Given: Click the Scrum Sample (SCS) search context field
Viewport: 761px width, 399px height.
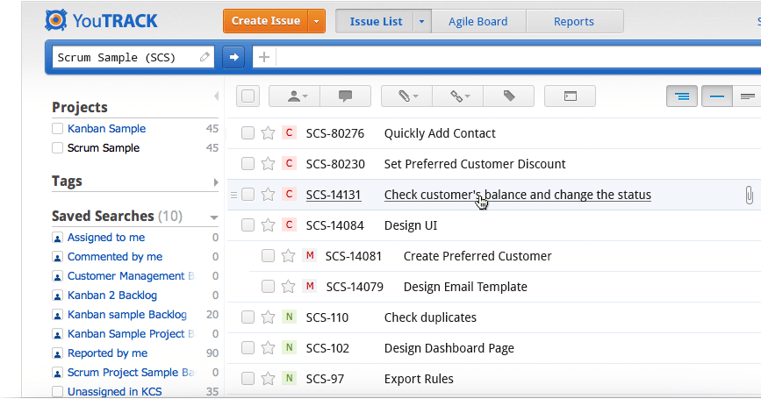Looking at the screenshot, I should coord(133,58).
